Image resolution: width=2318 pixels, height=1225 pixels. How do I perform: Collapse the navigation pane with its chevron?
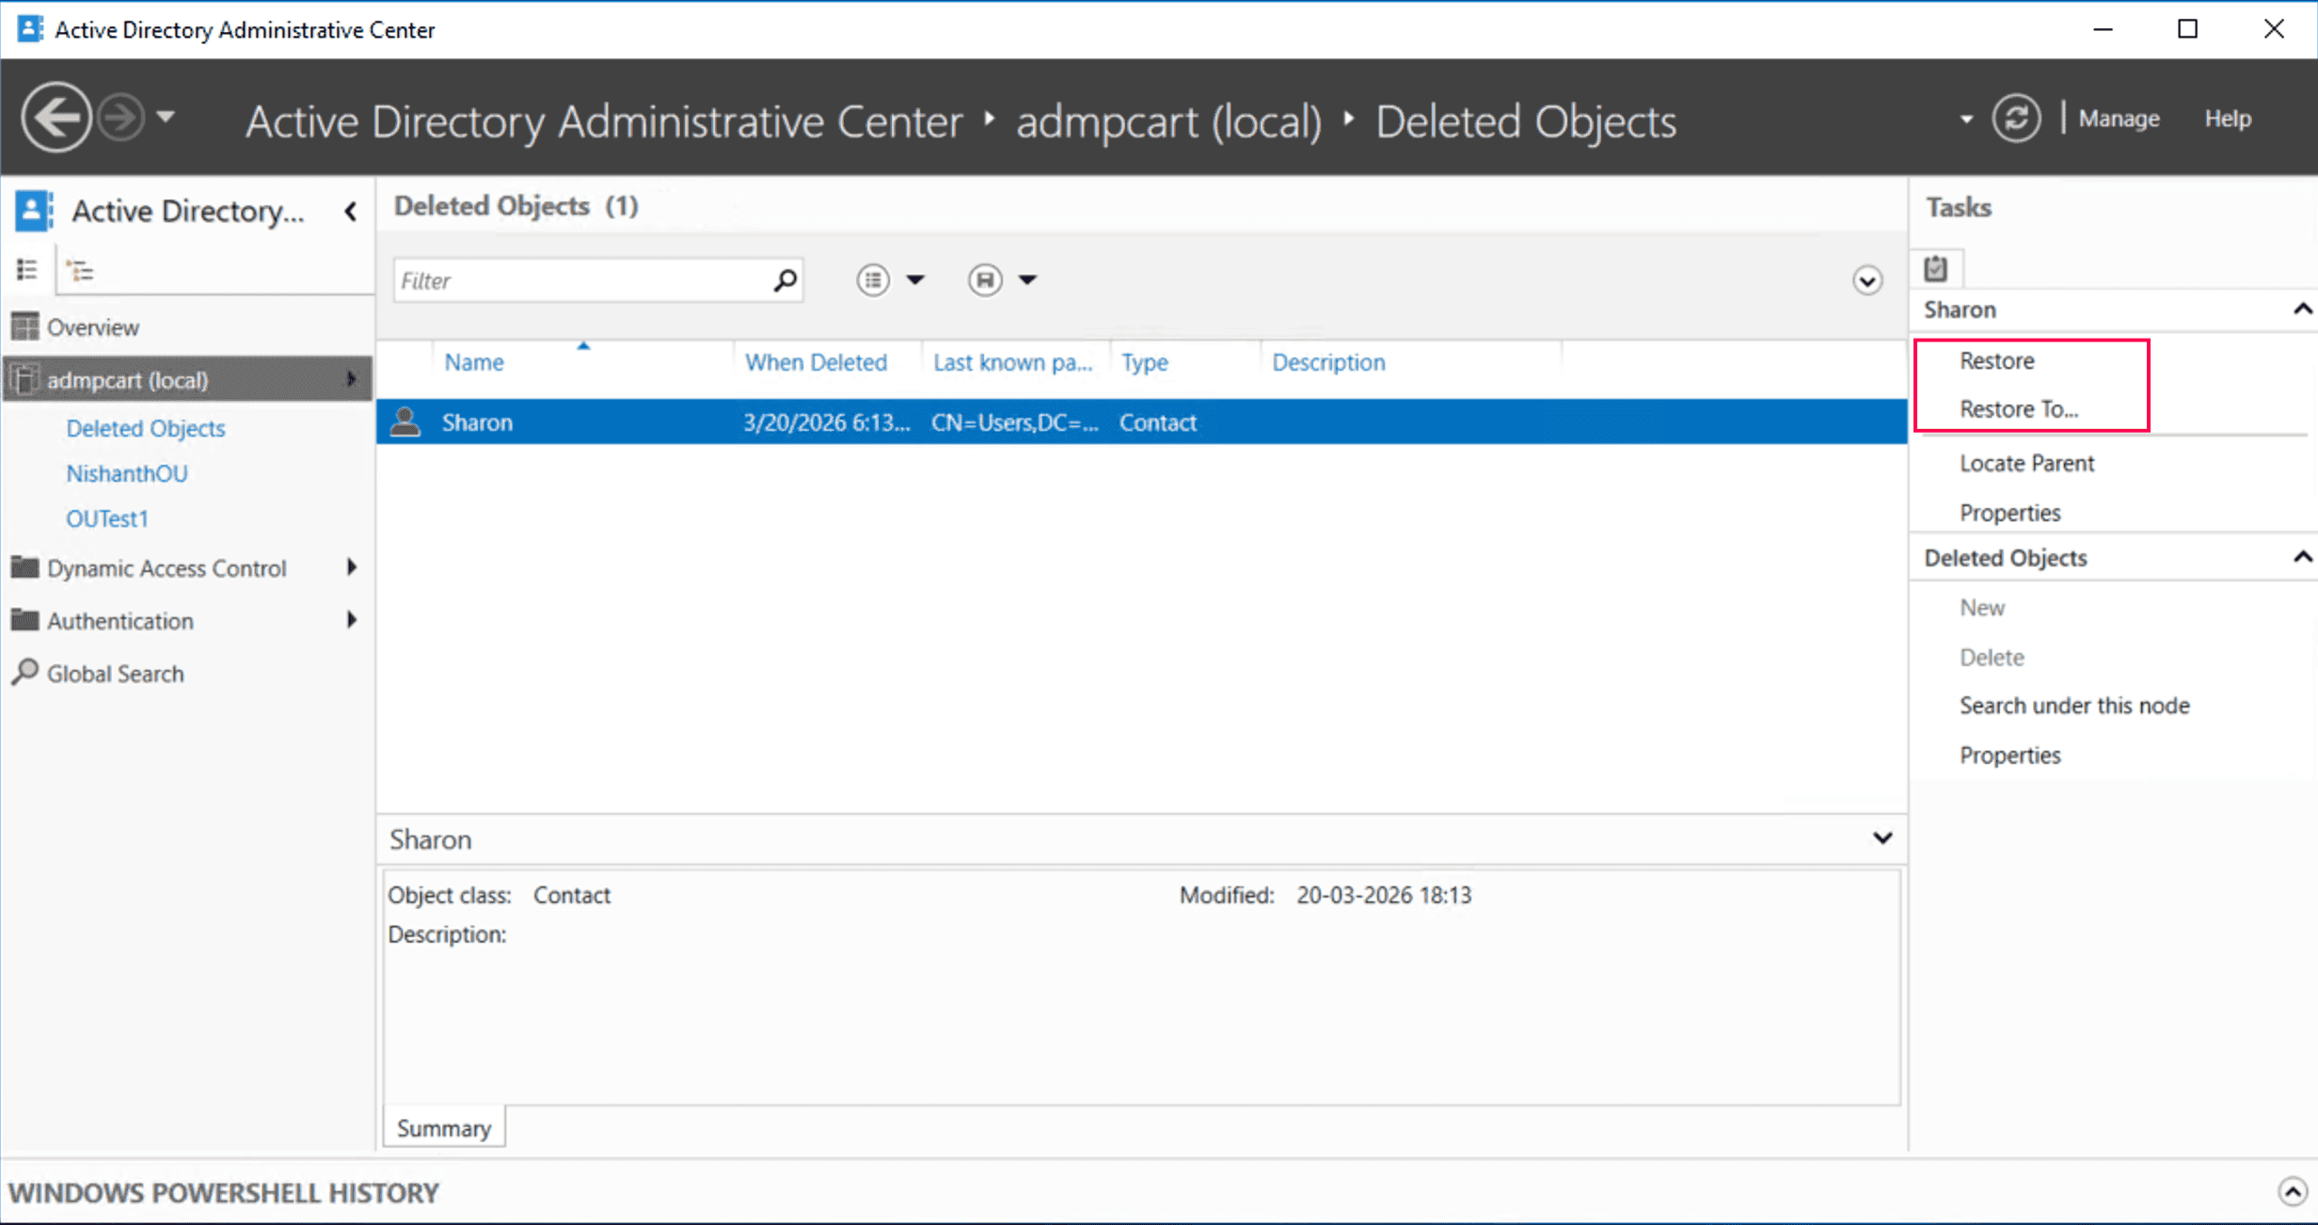point(350,212)
